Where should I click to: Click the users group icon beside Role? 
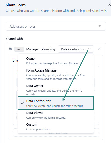[x=10, y=49]
